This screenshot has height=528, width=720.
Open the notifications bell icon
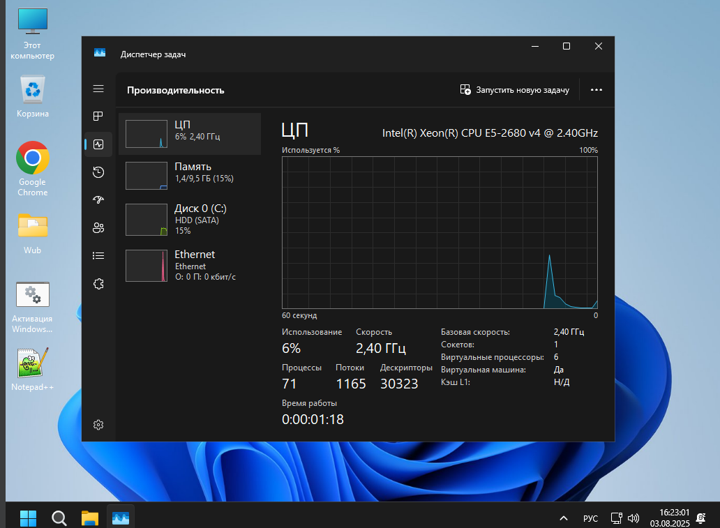[x=701, y=518]
